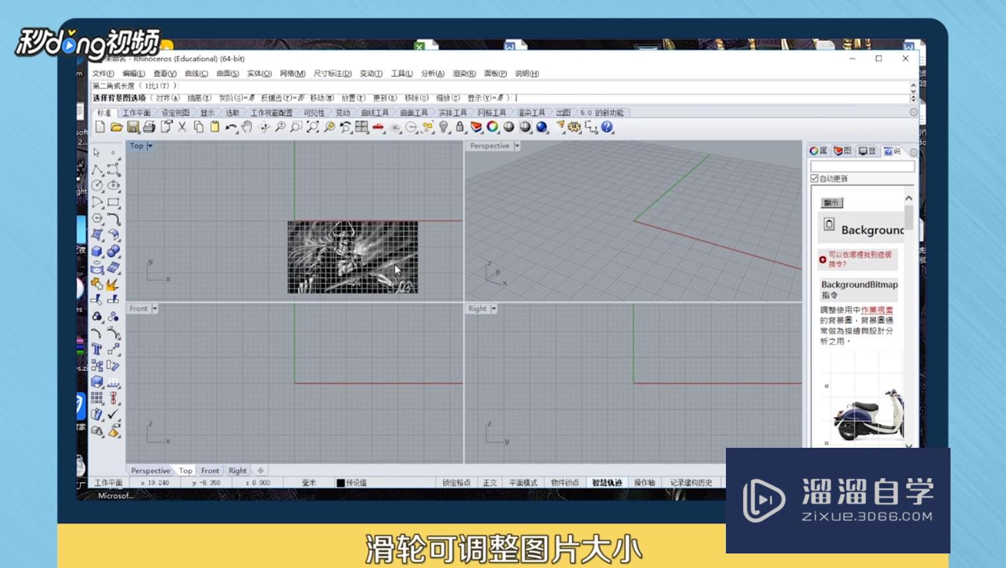Click the 顯示 button in help panel

(832, 203)
